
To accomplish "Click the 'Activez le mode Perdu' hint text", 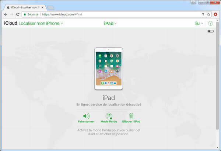I will coord(109,132).
